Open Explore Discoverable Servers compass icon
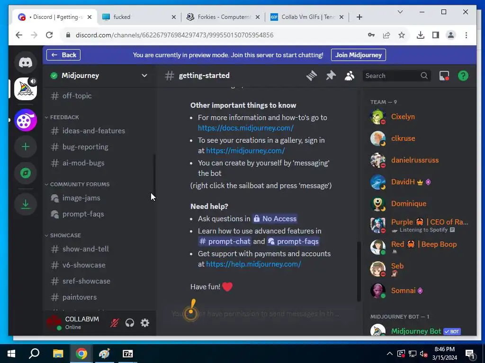The image size is (485, 363). pyautogui.click(x=26, y=173)
